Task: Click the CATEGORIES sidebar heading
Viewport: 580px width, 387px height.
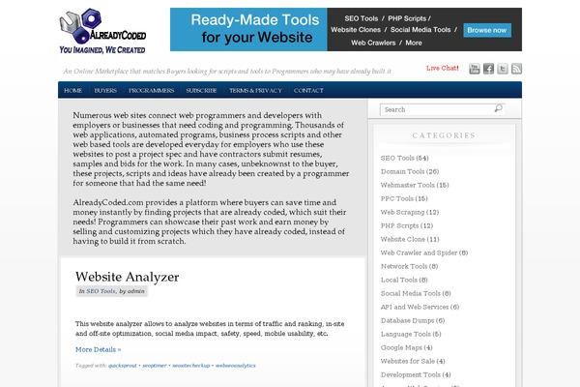Action: click(x=444, y=135)
